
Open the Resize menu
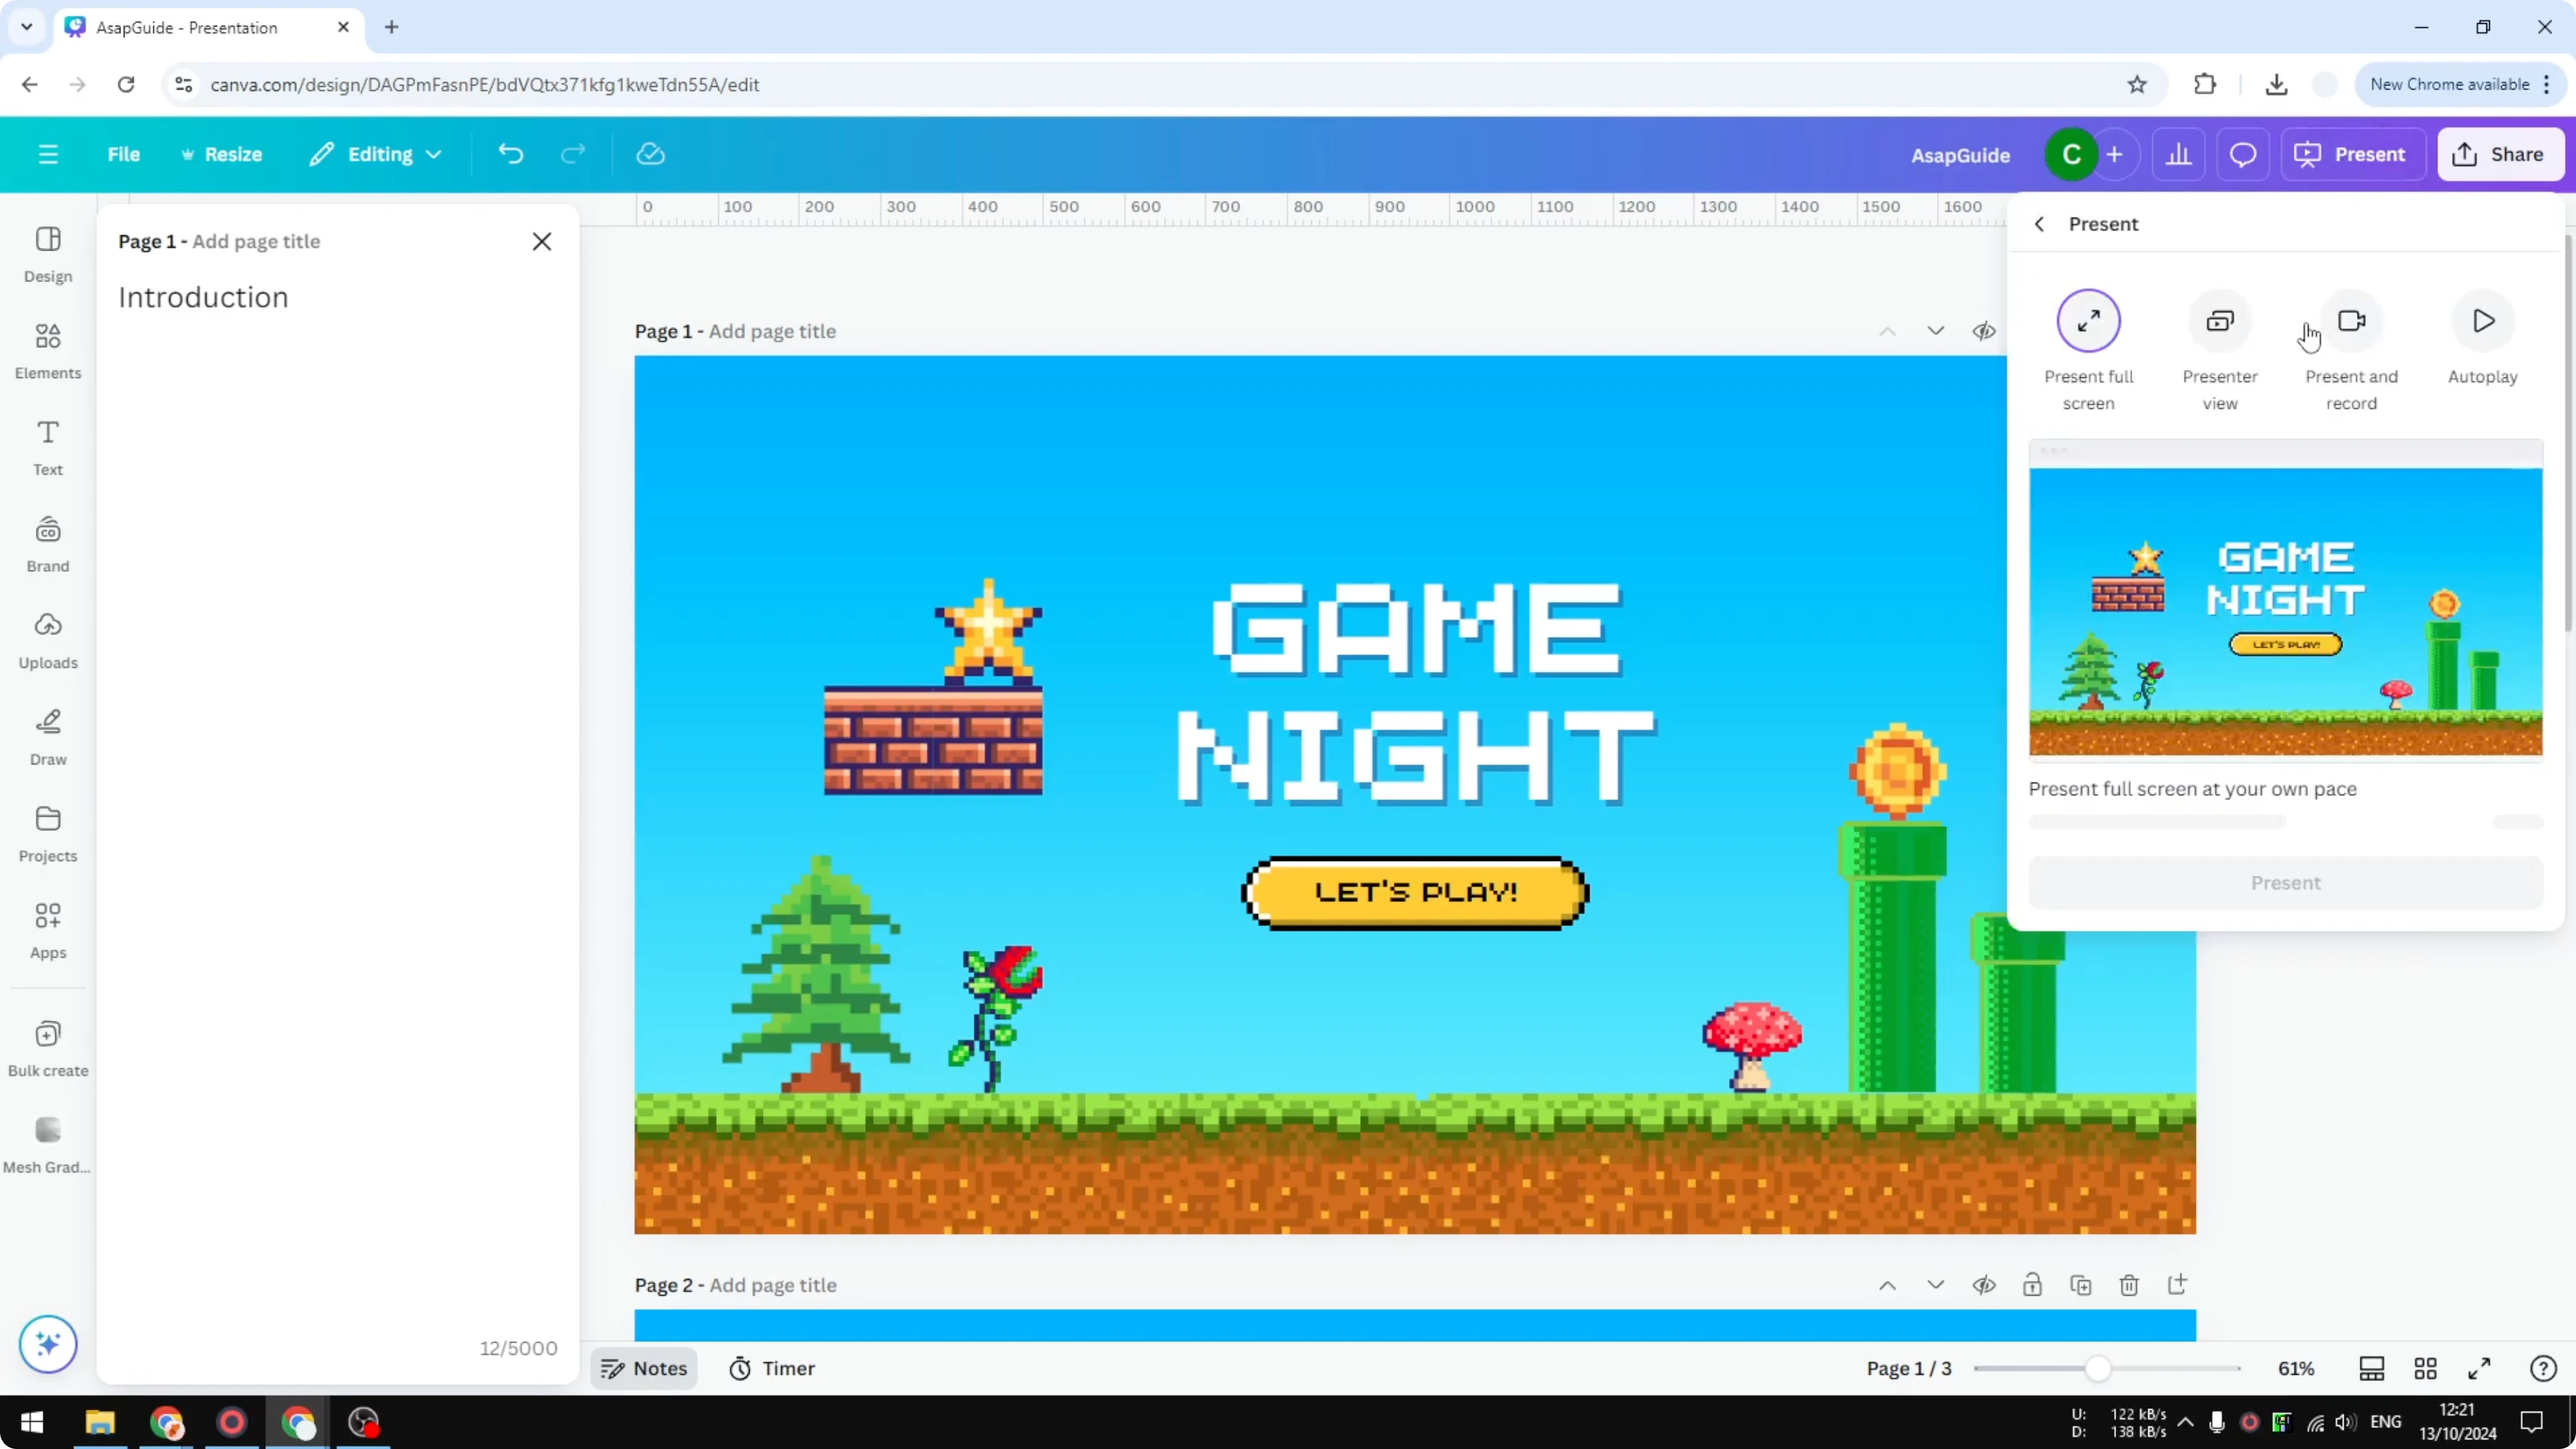(221, 154)
